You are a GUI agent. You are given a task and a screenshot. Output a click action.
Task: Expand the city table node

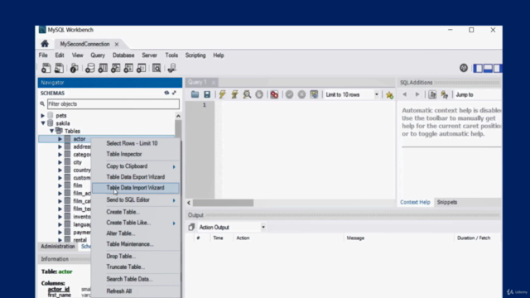pyautogui.click(x=60, y=162)
